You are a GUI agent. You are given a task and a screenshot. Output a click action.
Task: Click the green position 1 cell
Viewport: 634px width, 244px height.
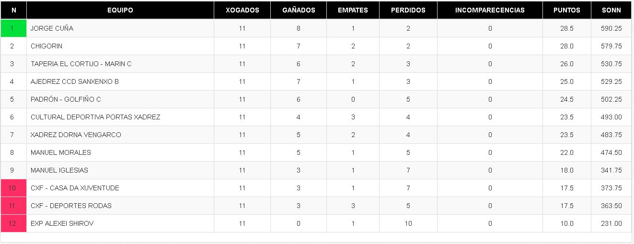[x=13, y=28]
